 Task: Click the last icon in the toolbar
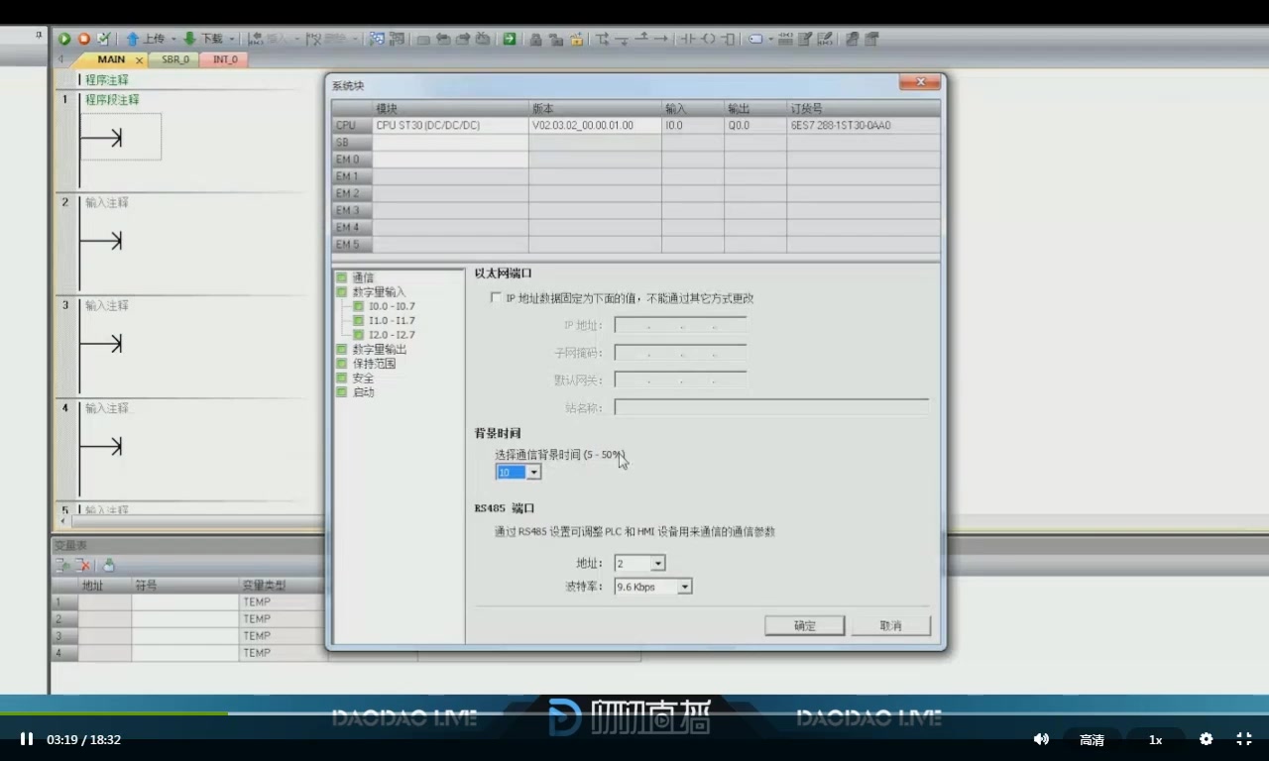pyautogui.click(x=871, y=39)
